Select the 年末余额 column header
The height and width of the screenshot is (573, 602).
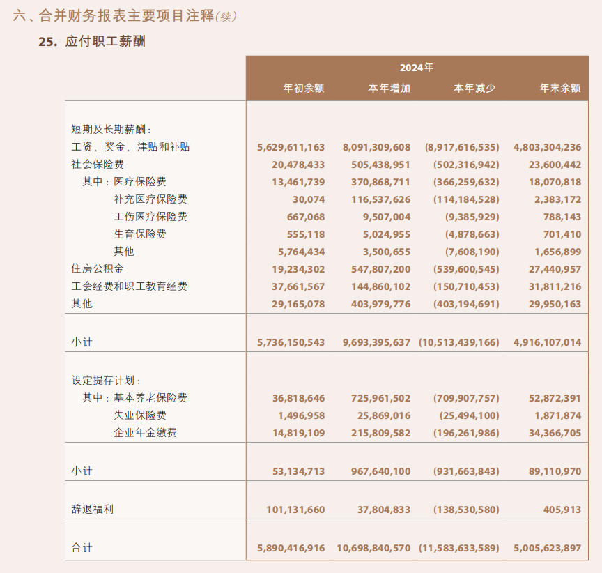click(560, 88)
